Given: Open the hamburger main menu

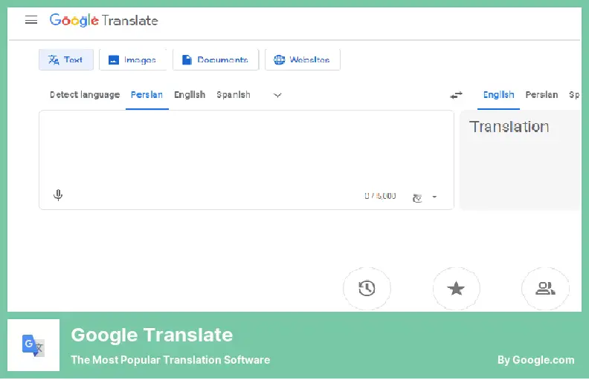Looking at the screenshot, I should click(x=31, y=20).
